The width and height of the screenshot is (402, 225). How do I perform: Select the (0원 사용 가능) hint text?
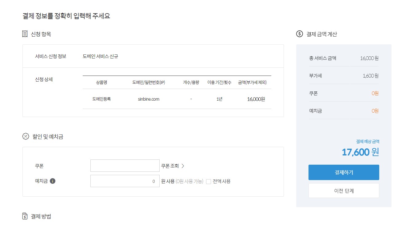189,181
